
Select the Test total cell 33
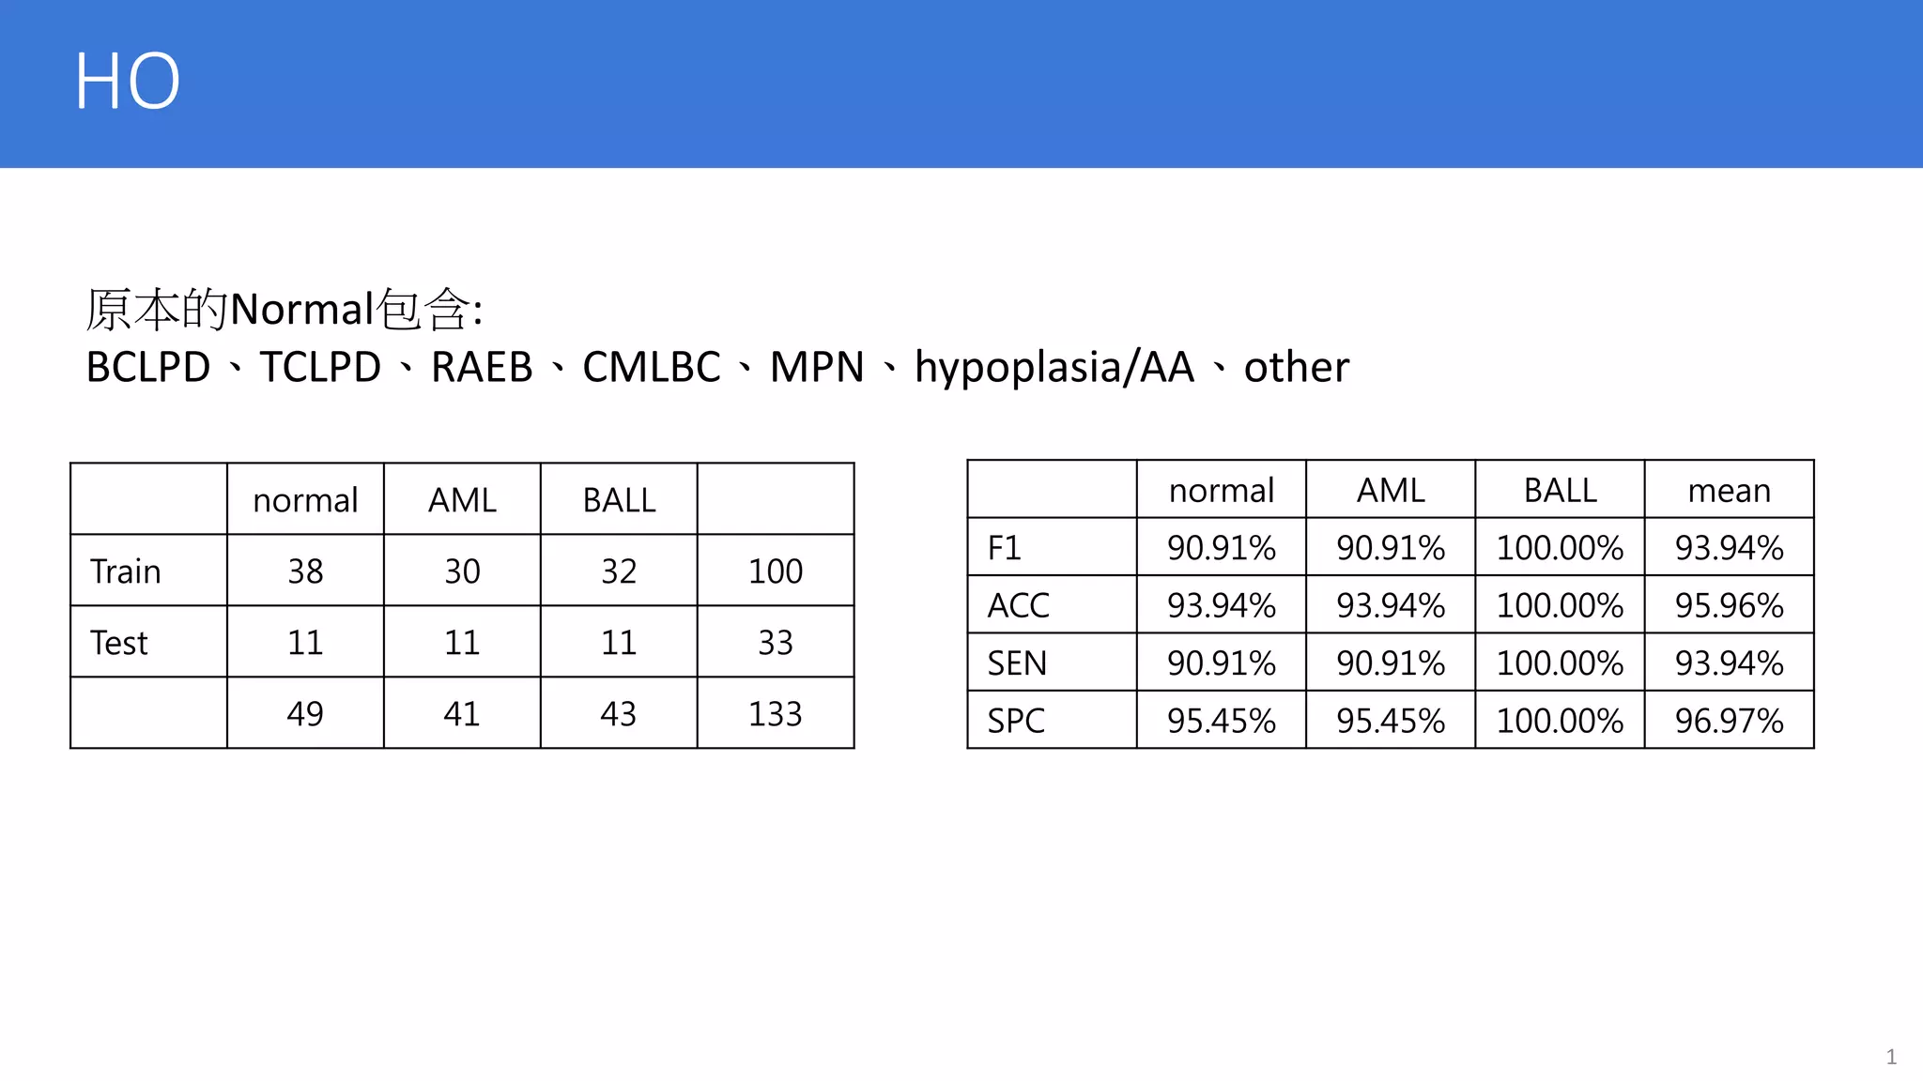click(x=776, y=642)
